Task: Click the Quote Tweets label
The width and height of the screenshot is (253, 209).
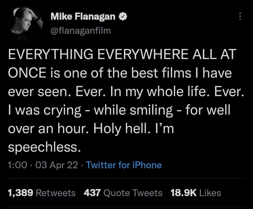Action: [x=133, y=193]
